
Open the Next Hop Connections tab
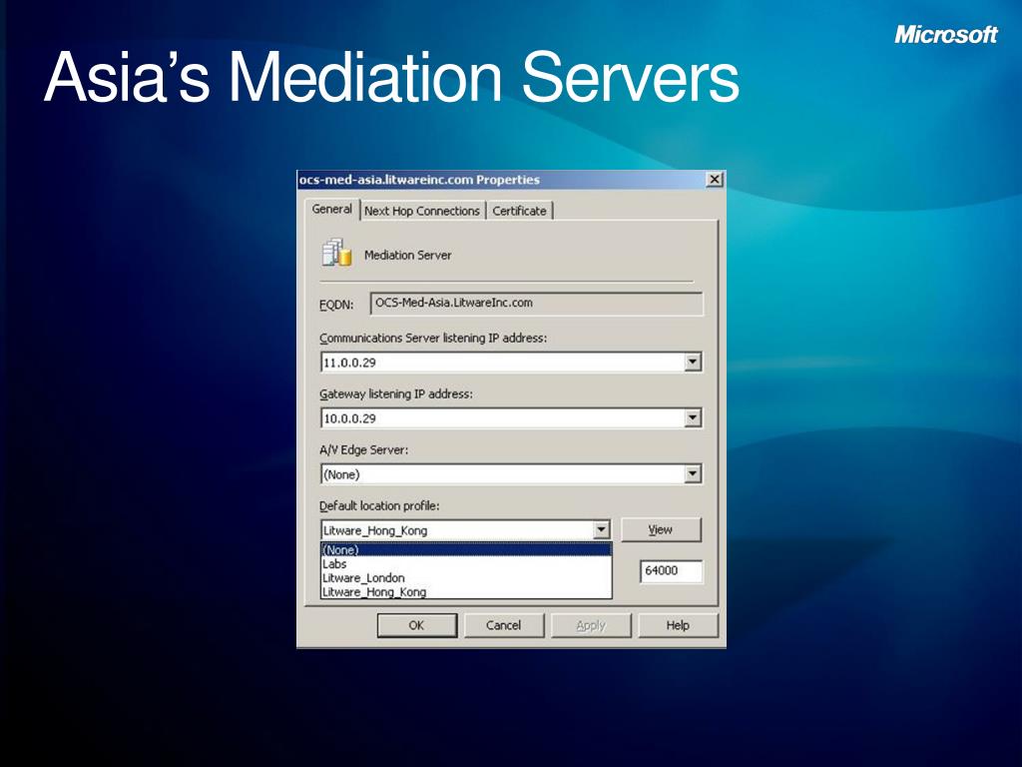(x=422, y=211)
